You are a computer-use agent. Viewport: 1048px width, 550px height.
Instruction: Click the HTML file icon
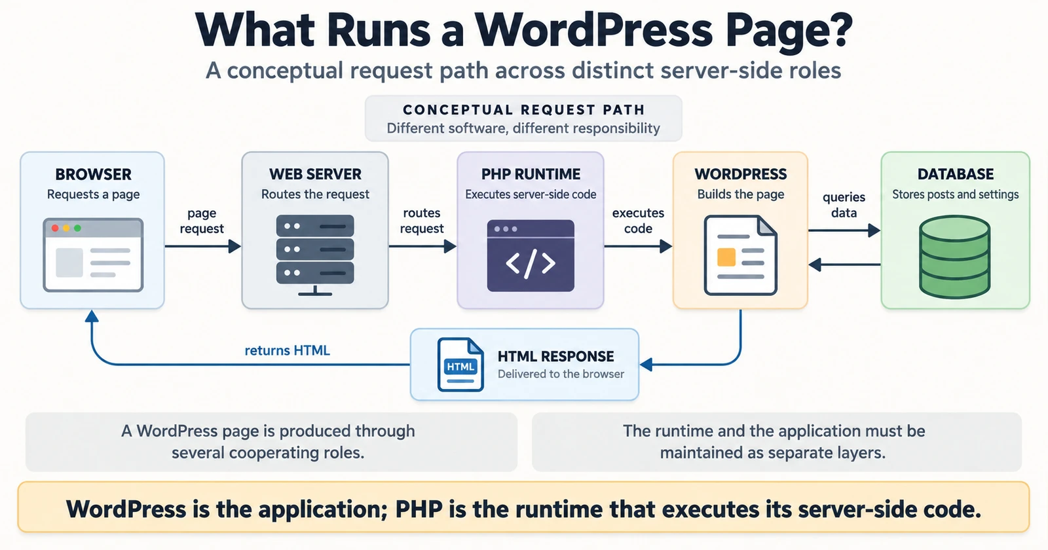[460, 365]
